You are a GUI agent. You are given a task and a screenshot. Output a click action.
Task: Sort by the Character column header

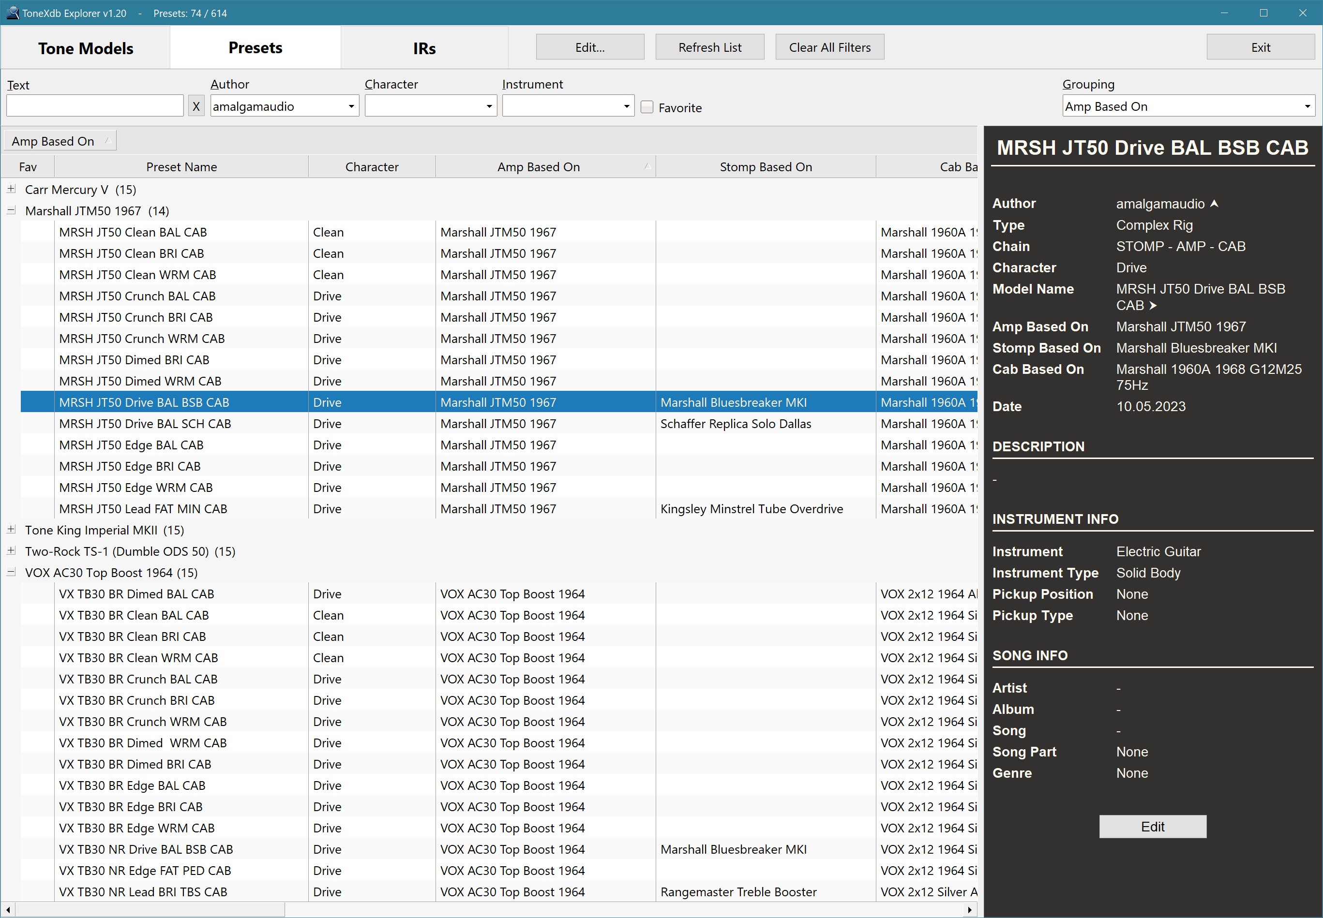click(x=372, y=167)
